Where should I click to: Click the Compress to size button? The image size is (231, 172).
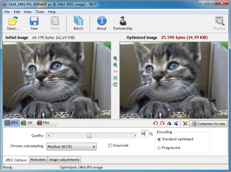pos(208,123)
